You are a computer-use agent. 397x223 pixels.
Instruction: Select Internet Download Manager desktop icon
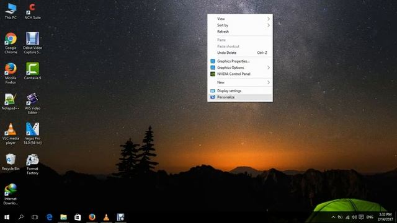[x=11, y=194]
